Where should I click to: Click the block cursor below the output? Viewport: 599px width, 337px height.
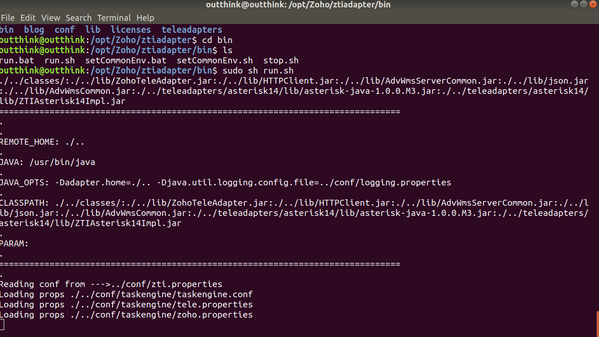pos(2,325)
